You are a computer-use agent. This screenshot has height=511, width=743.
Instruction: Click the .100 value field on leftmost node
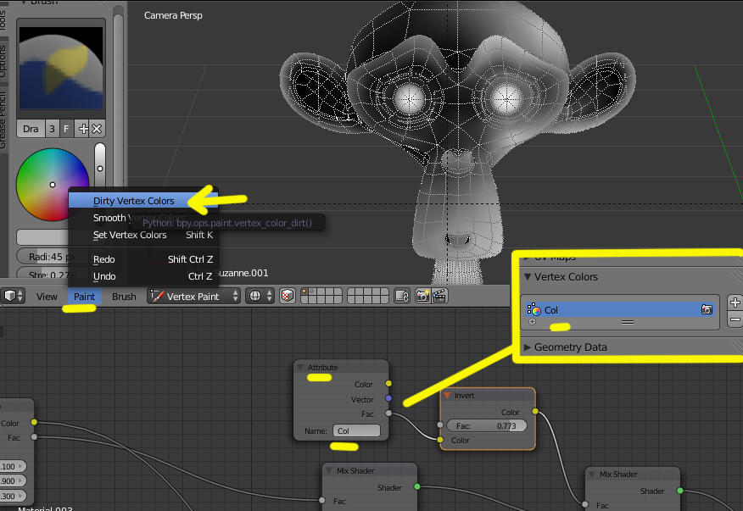click(13, 466)
